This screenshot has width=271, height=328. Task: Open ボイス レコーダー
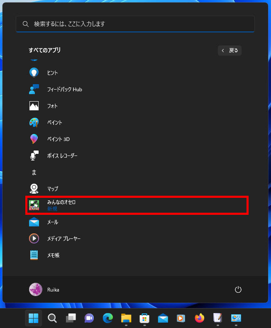point(62,156)
